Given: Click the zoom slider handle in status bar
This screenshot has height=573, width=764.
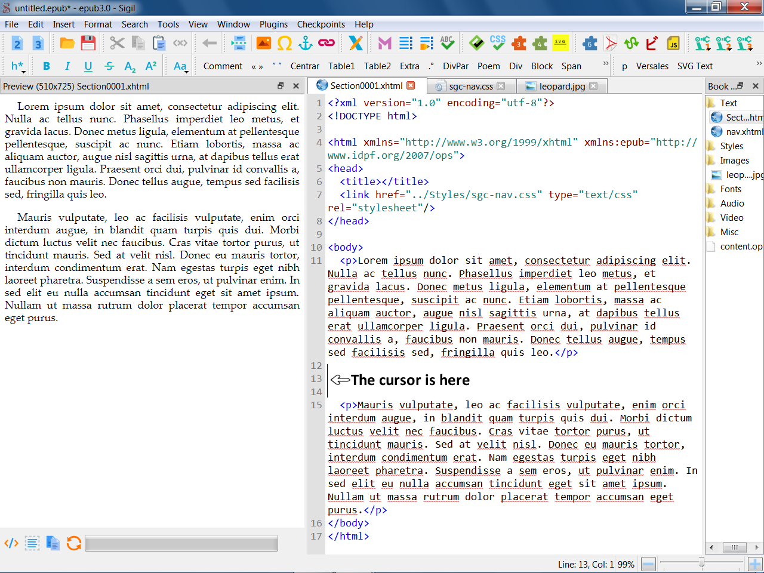Looking at the screenshot, I should (701, 563).
